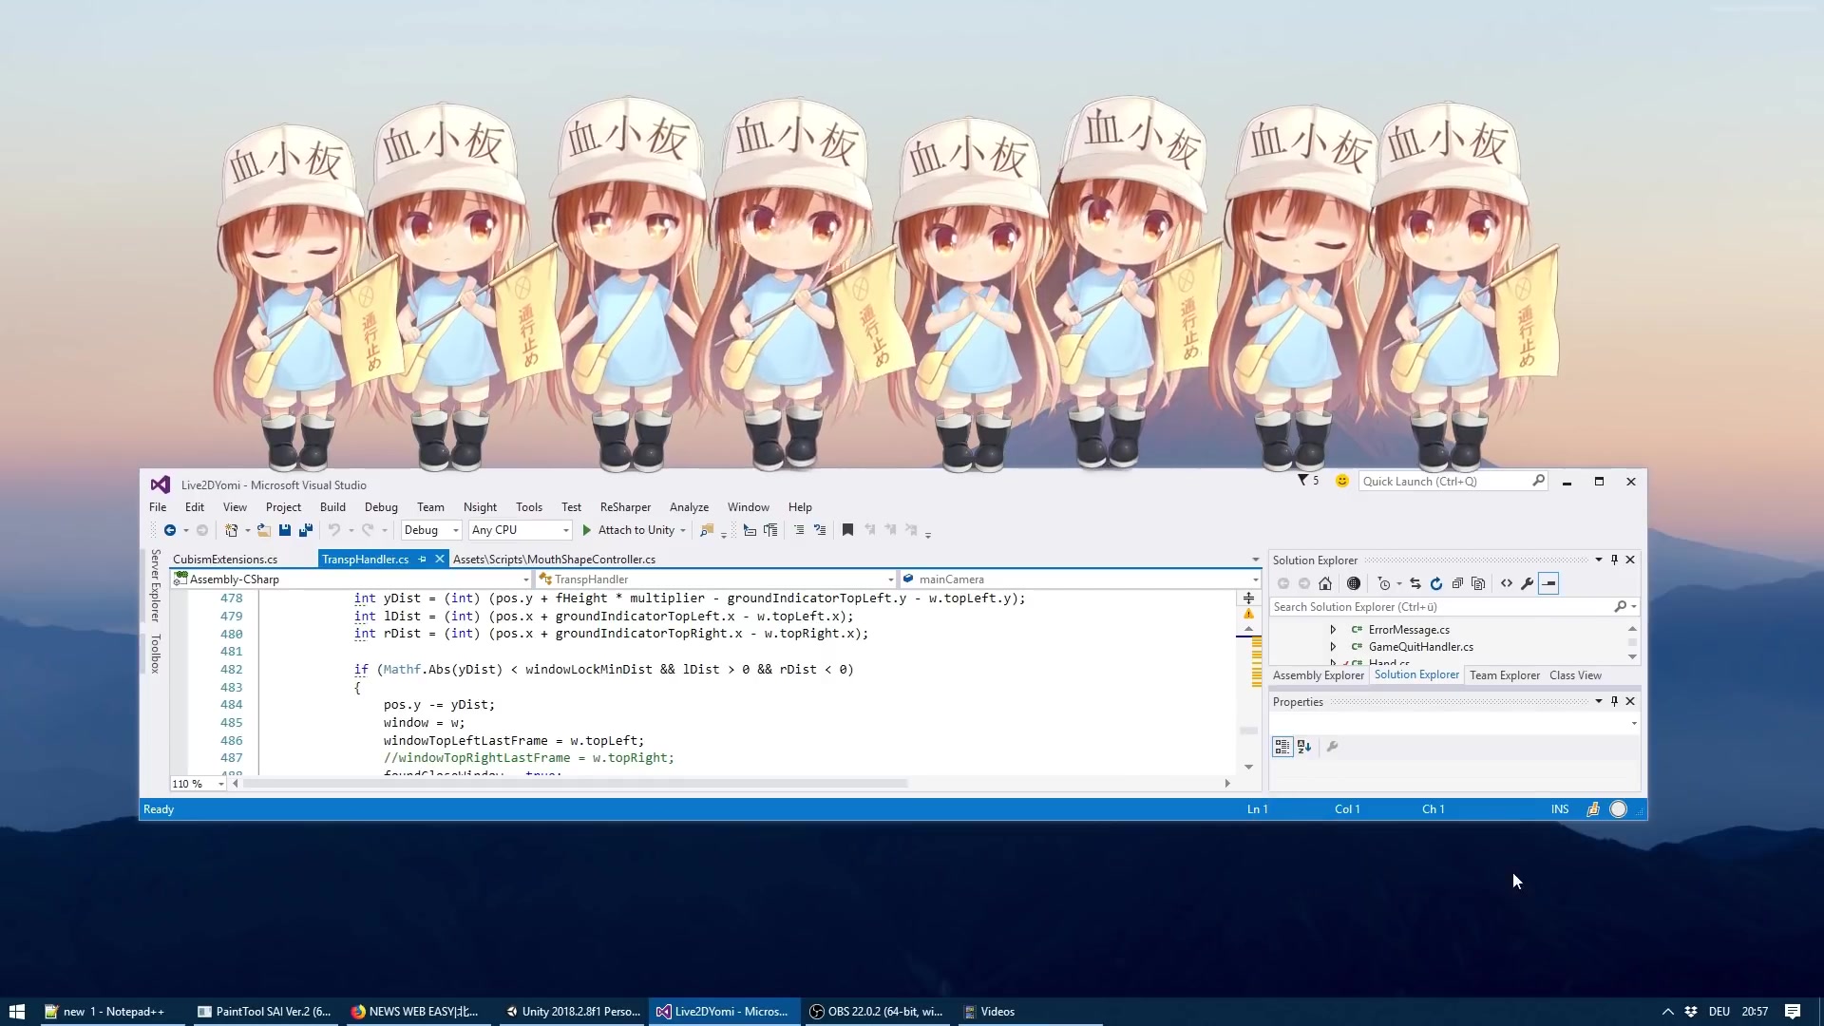Select the Solution Explorer panel icon

[1416, 674]
